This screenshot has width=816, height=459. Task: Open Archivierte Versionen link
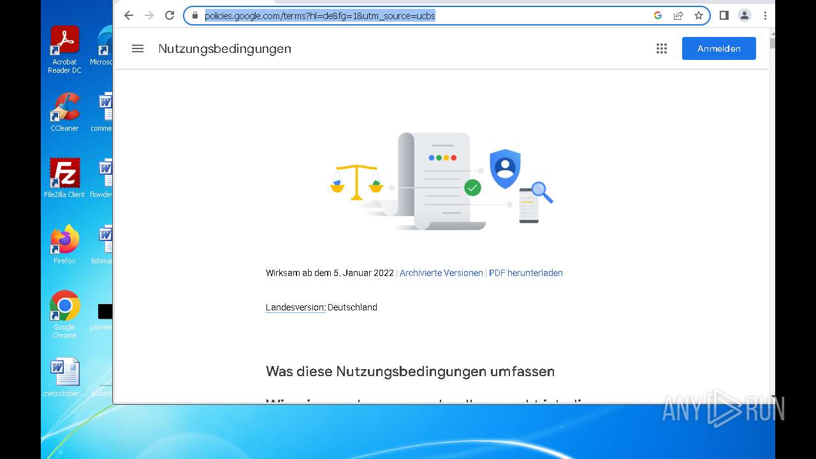tap(441, 273)
